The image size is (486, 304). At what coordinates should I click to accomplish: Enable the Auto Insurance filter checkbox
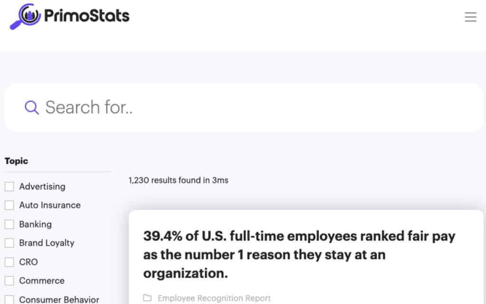pyautogui.click(x=9, y=205)
